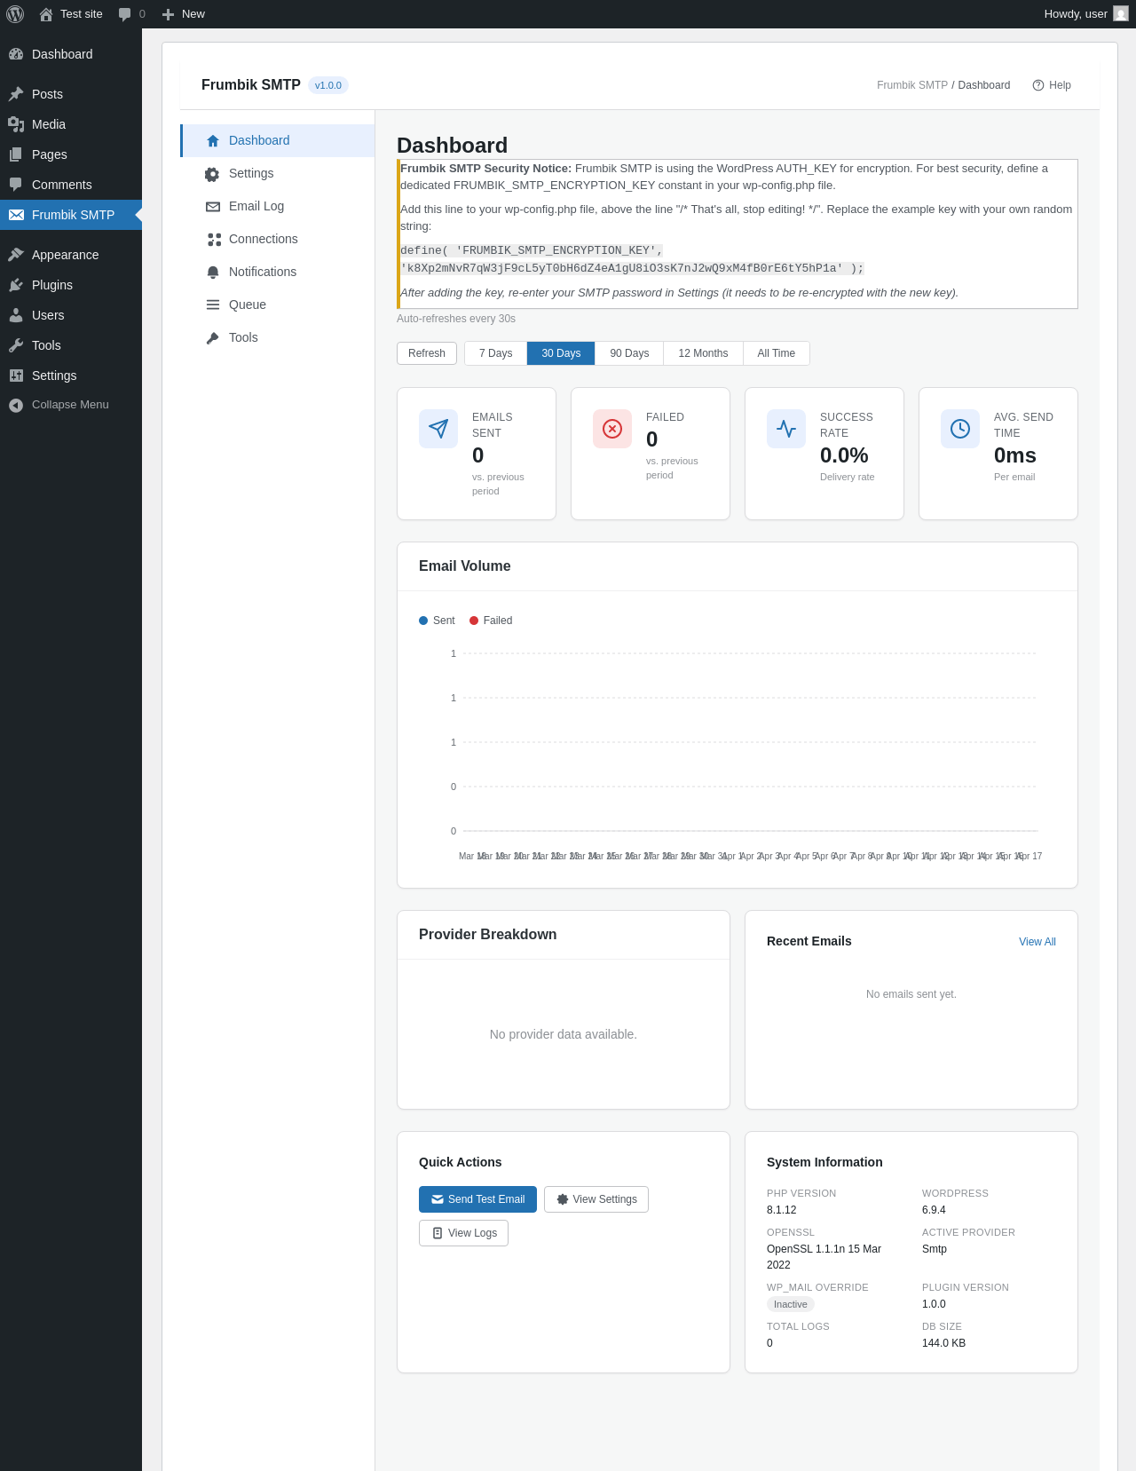Open View Logs quick action
1136x1471 pixels.
tap(463, 1233)
